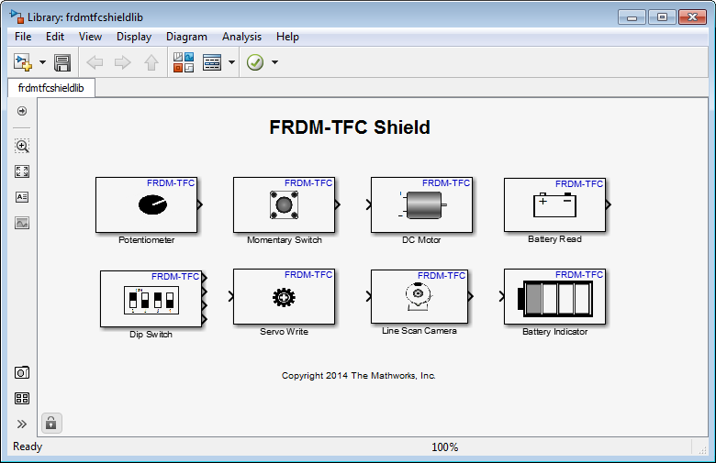Open the Library Browser from the toolbar
This screenshot has width=716, height=463.
point(184,62)
